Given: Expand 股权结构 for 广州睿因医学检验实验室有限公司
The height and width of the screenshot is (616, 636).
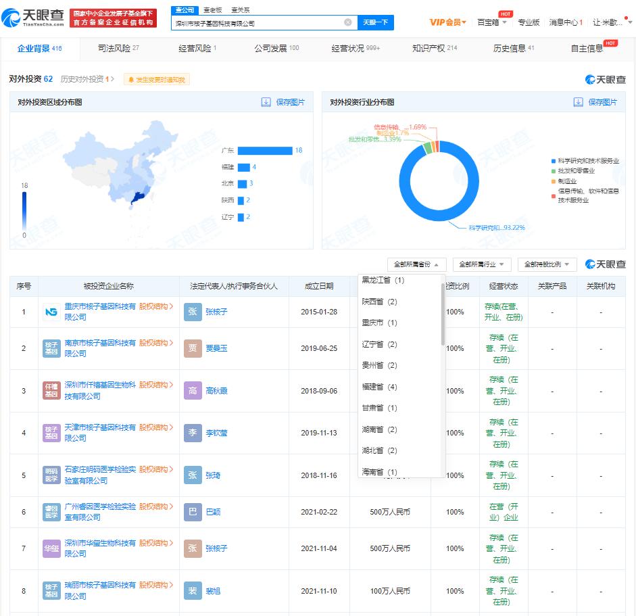Looking at the screenshot, I should [x=155, y=506].
